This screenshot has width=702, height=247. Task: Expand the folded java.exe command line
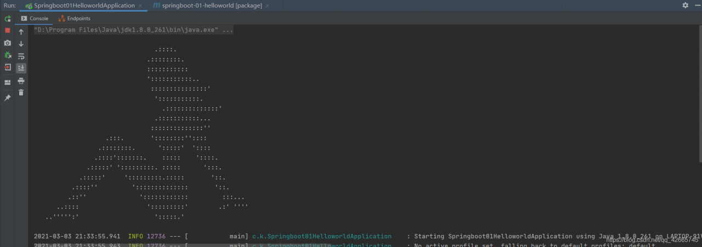133,30
